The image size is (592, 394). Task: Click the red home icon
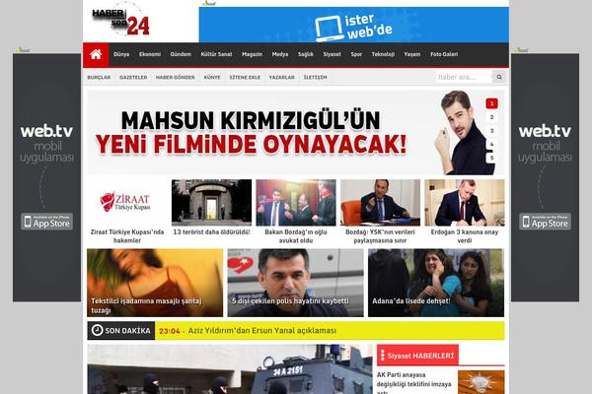pos(96,55)
